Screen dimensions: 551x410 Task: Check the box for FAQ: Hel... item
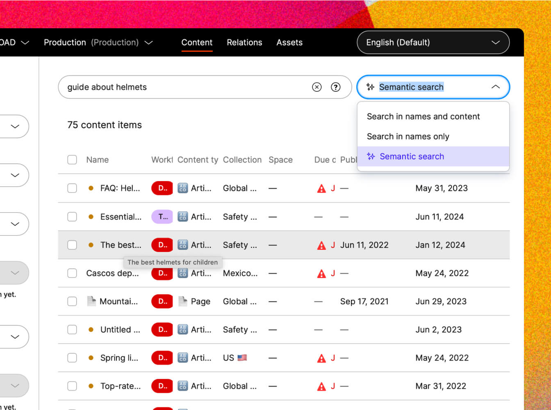[72, 188]
